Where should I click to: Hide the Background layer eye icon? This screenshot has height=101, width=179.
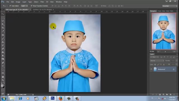click(x=151, y=69)
